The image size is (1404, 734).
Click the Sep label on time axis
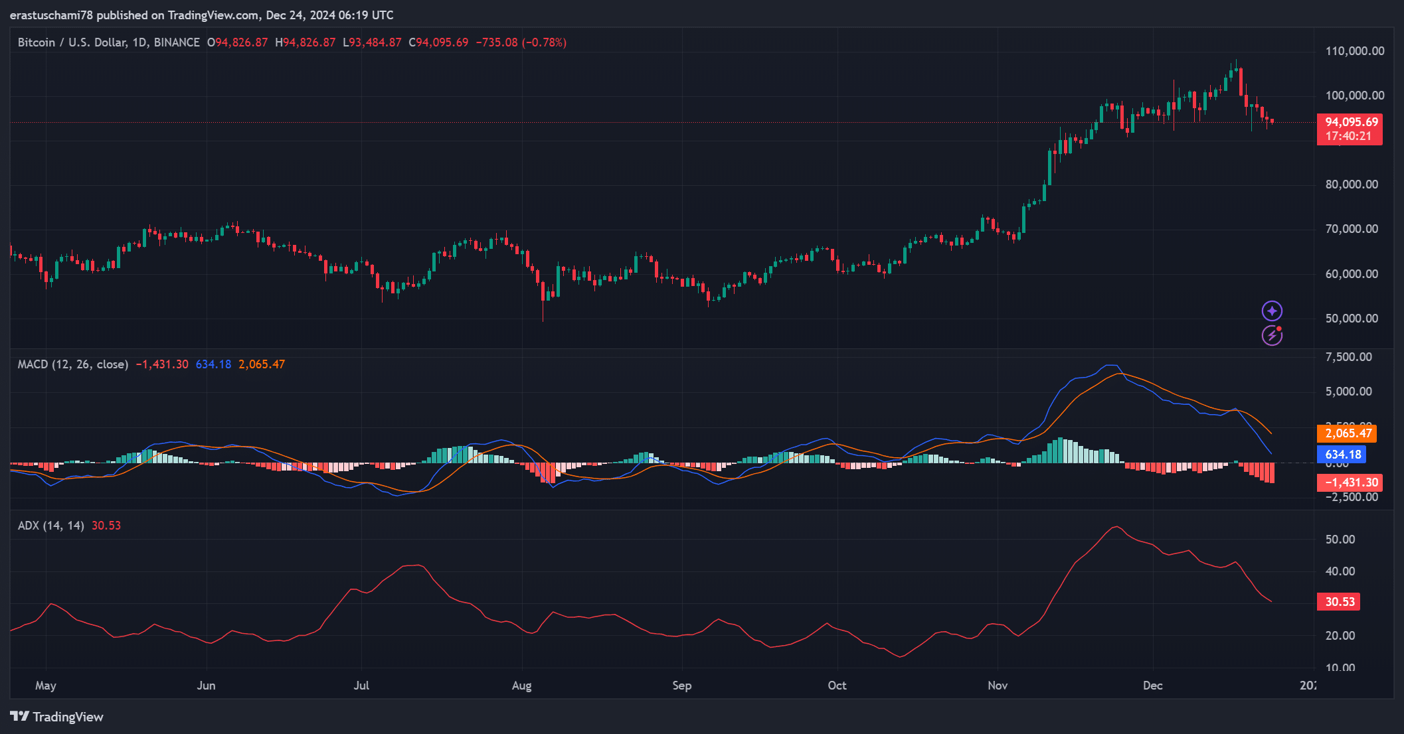tap(682, 686)
